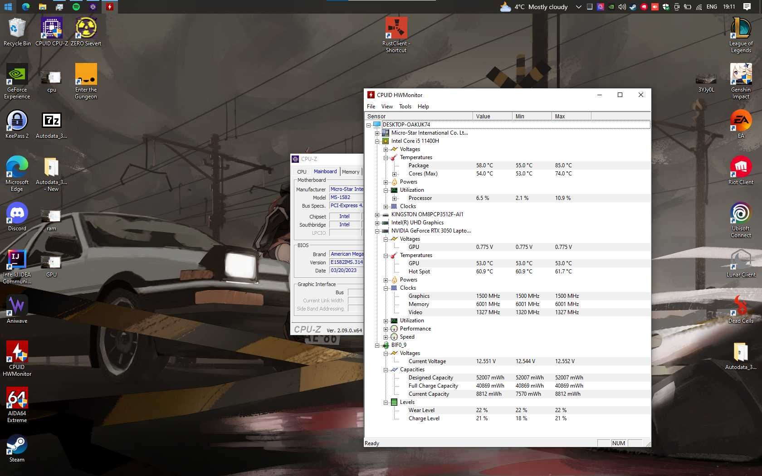This screenshot has width=762, height=476.
Task: Expand the CPU Voltages node
Action: [386, 150]
